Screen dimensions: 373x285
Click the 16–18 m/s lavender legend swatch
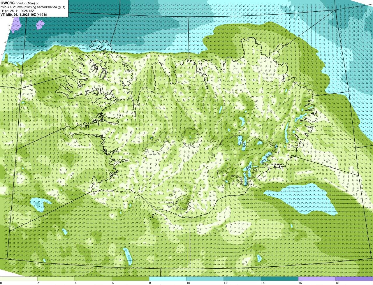[317, 279]
